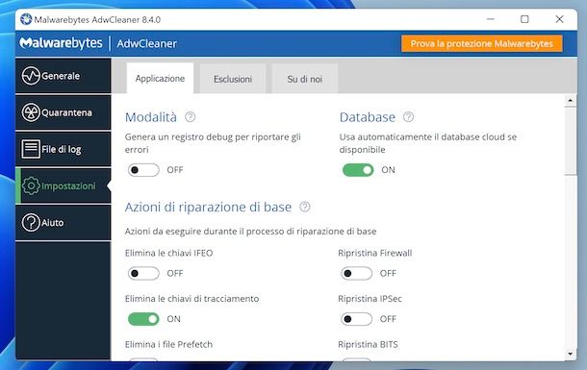Click the Modalità heading
The width and height of the screenshot is (587, 370).
(151, 117)
